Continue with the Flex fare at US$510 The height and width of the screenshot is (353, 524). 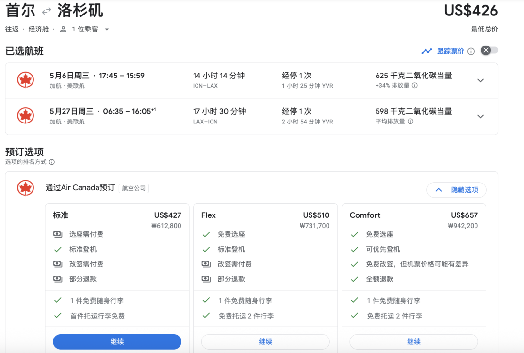265,342
